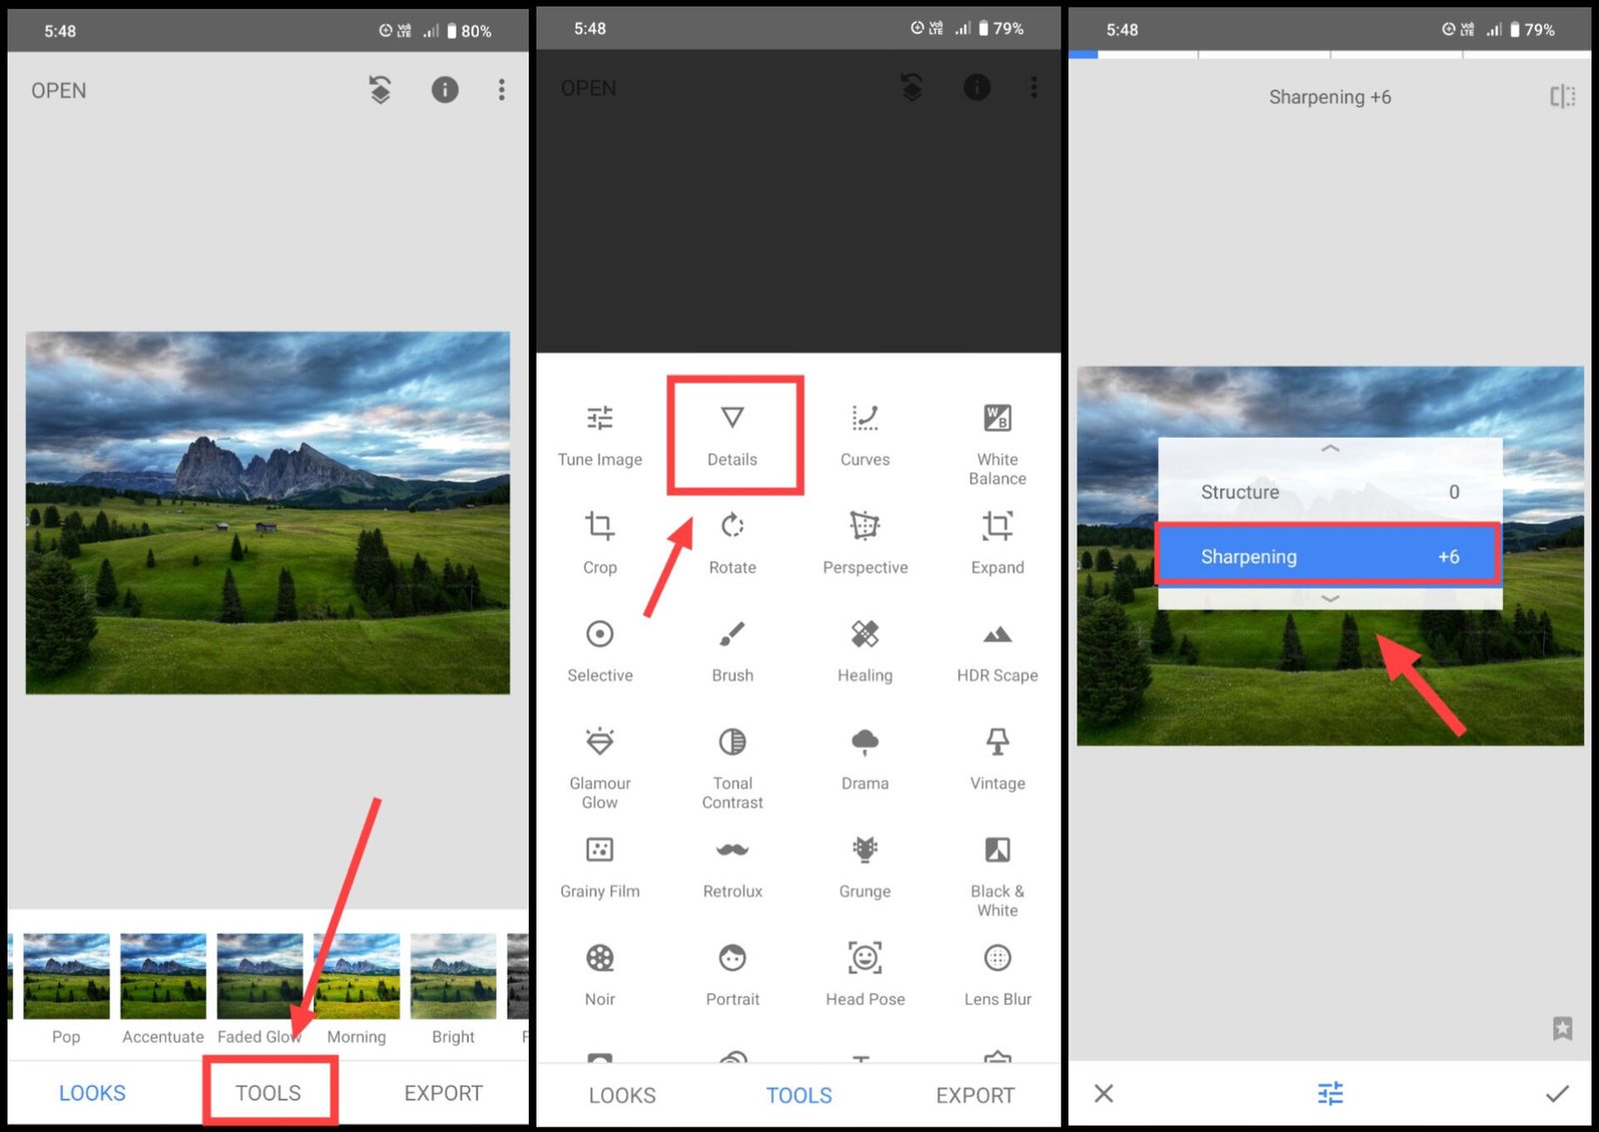Image resolution: width=1599 pixels, height=1132 pixels.
Task: Open the Head Pose tool
Action: click(864, 975)
